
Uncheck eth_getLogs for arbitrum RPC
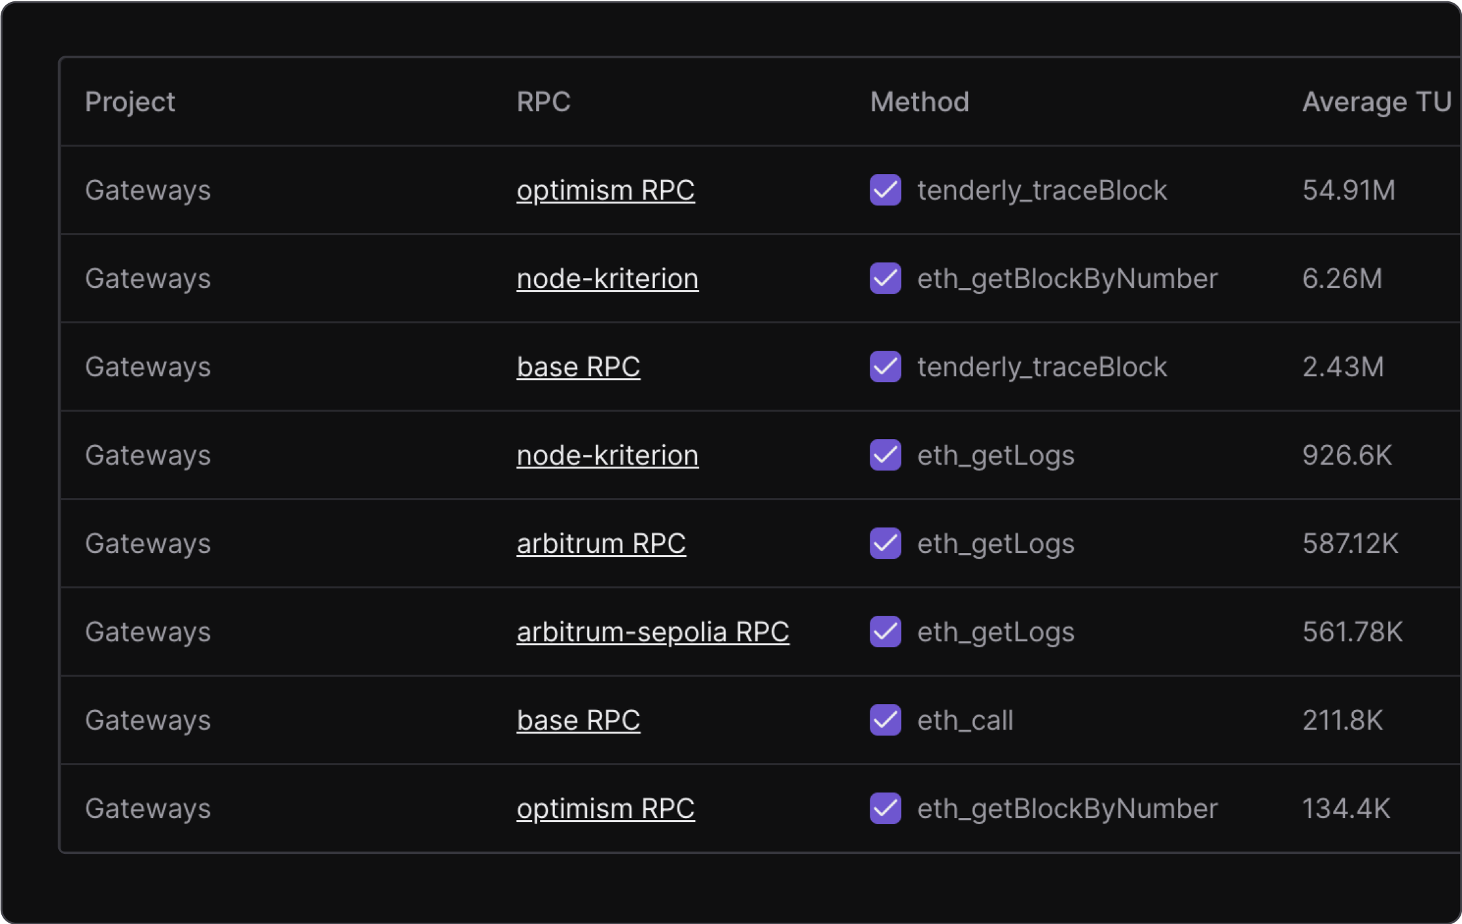885,543
